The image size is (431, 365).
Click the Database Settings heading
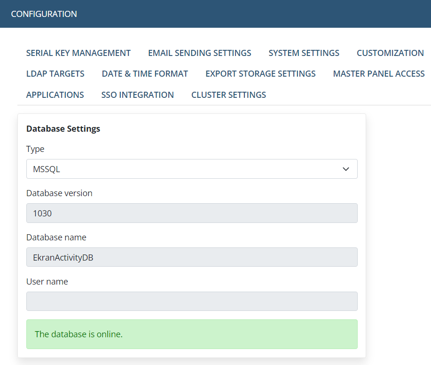[x=63, y=129]
